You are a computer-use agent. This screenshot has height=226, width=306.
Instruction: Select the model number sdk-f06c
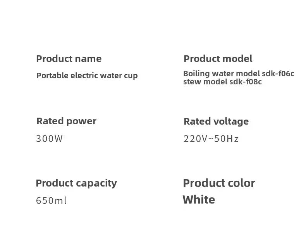coord(278,74)
